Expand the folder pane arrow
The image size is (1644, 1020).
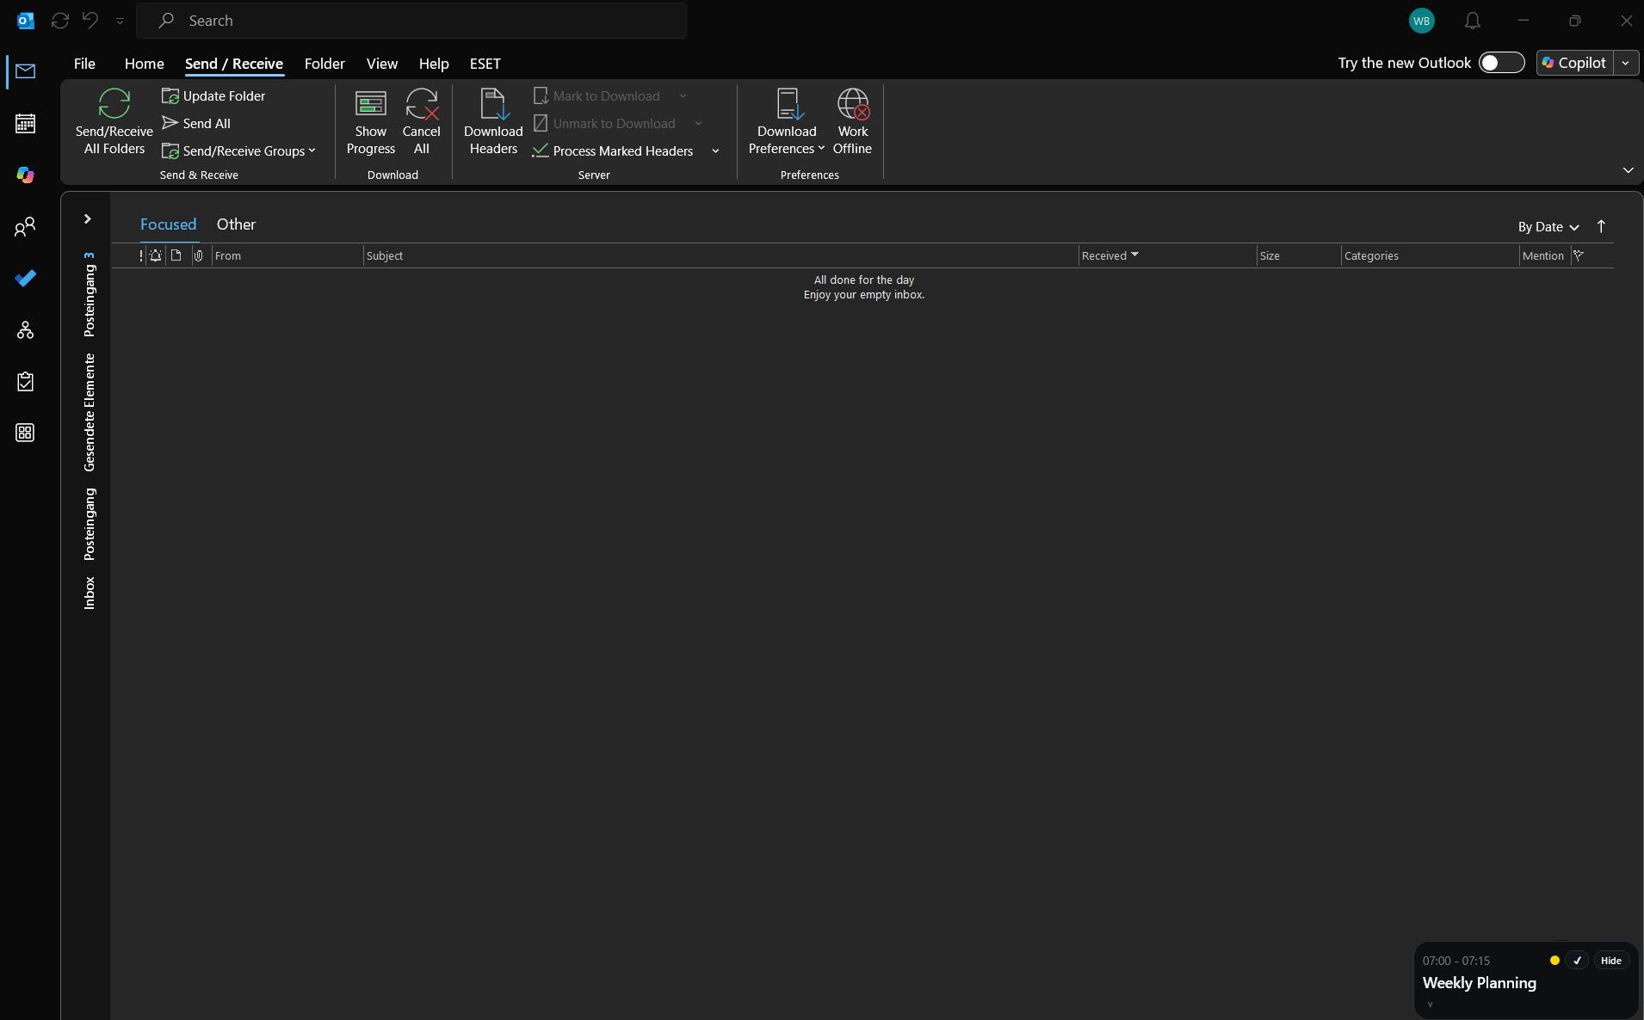tap(88, 218)
